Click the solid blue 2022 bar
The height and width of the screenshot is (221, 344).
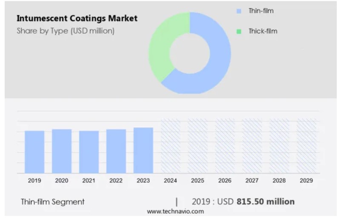(x=116, y=151)
